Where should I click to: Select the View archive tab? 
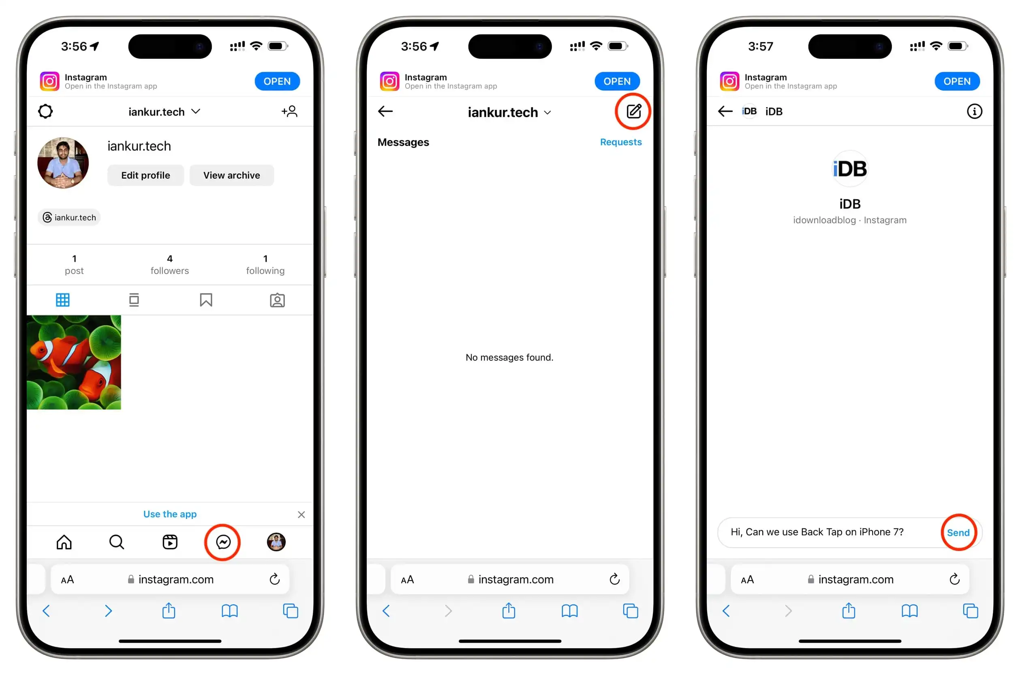coord(232,175)
